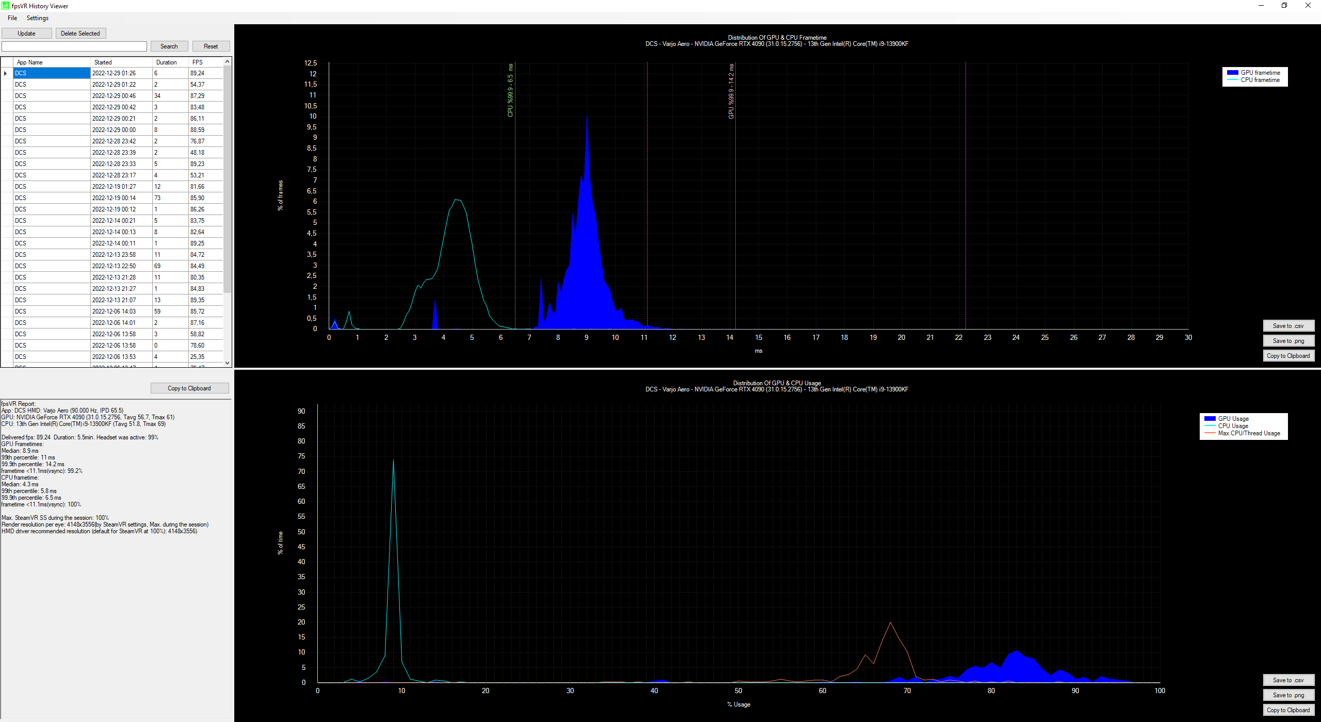Save the usage chart to .csv
Viewport: 1321px width, 722px height.
pyautogui.click(x=1288, y=680)
